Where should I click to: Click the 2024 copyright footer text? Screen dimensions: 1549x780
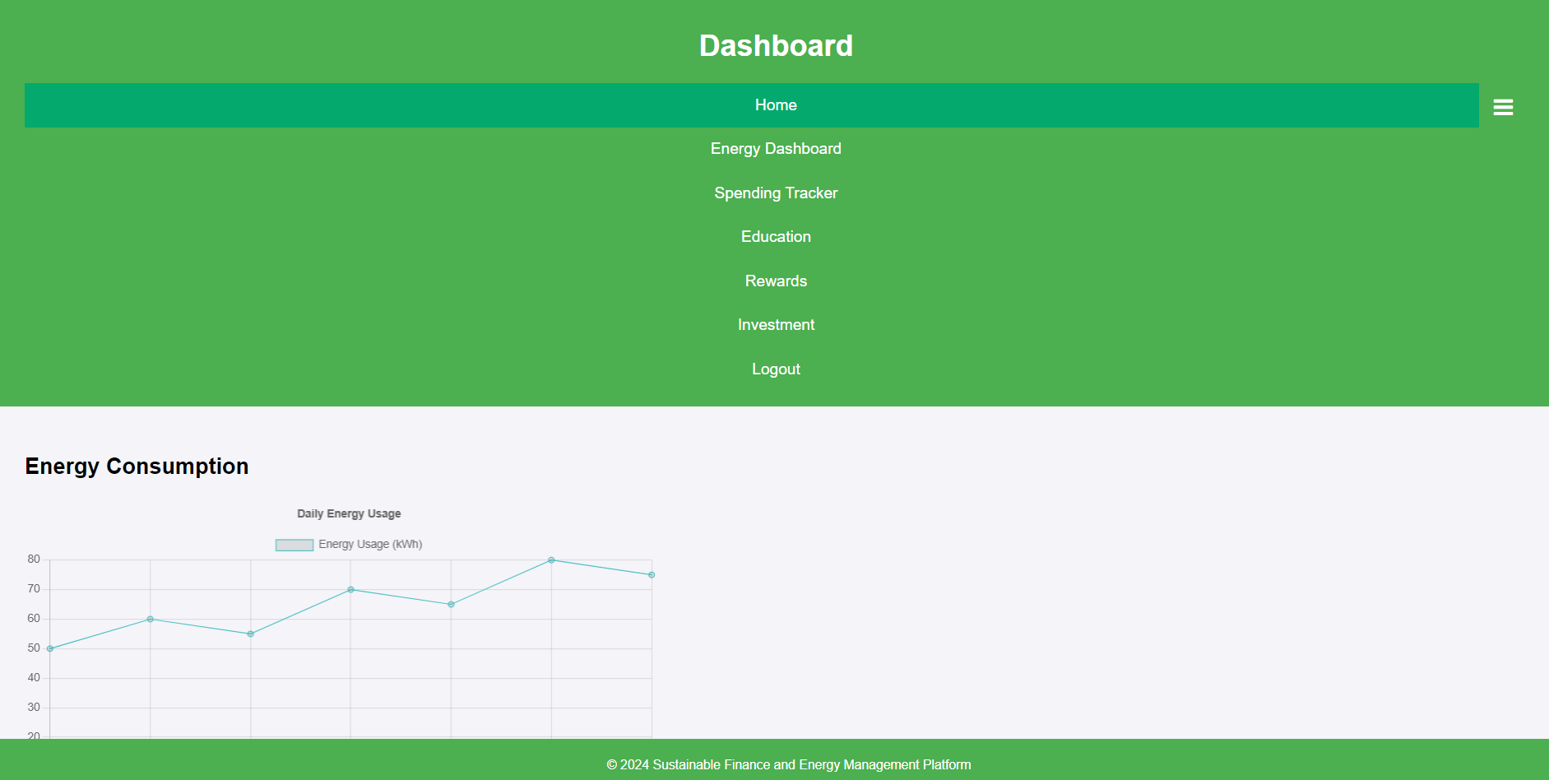[788, 764]
